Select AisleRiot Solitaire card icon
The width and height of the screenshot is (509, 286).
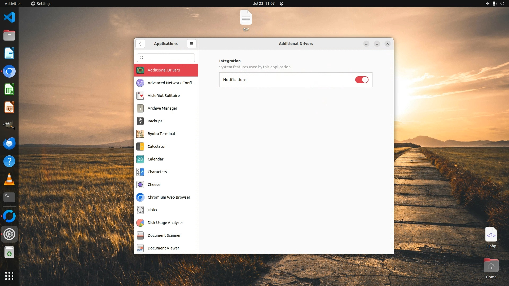(140, 96)
